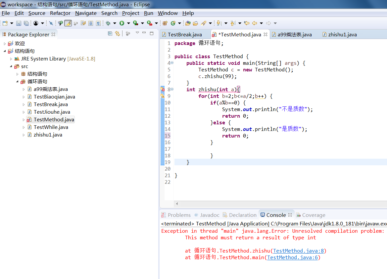Open the Navigate menu

point(86,13)
